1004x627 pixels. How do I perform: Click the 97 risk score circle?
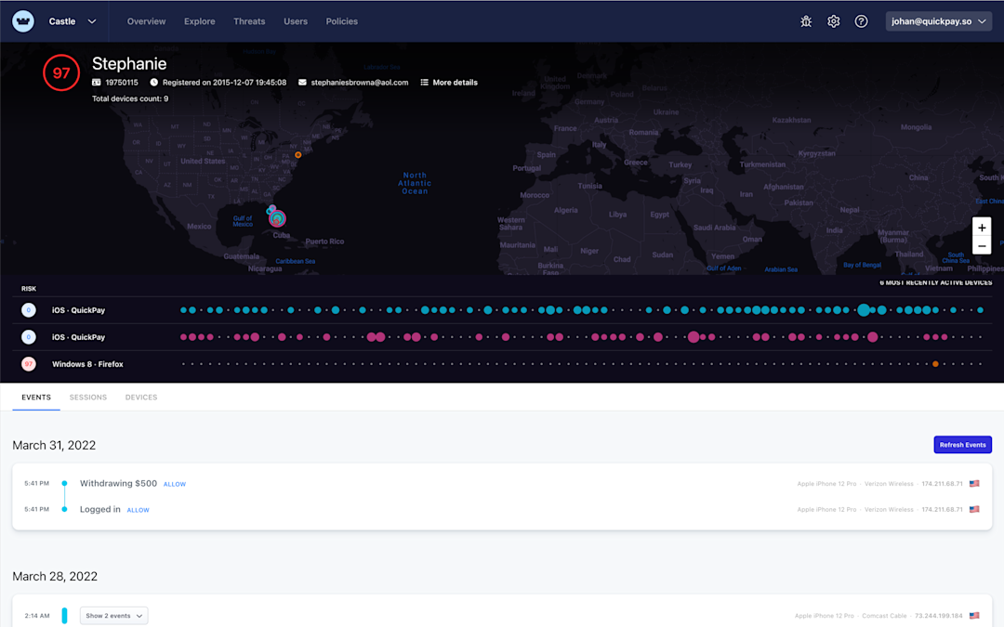point(61,73)
